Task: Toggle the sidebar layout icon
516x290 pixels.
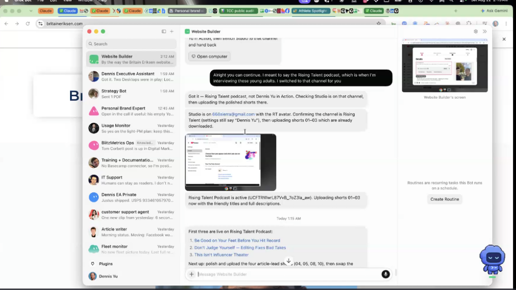Action: click(164, 32)
